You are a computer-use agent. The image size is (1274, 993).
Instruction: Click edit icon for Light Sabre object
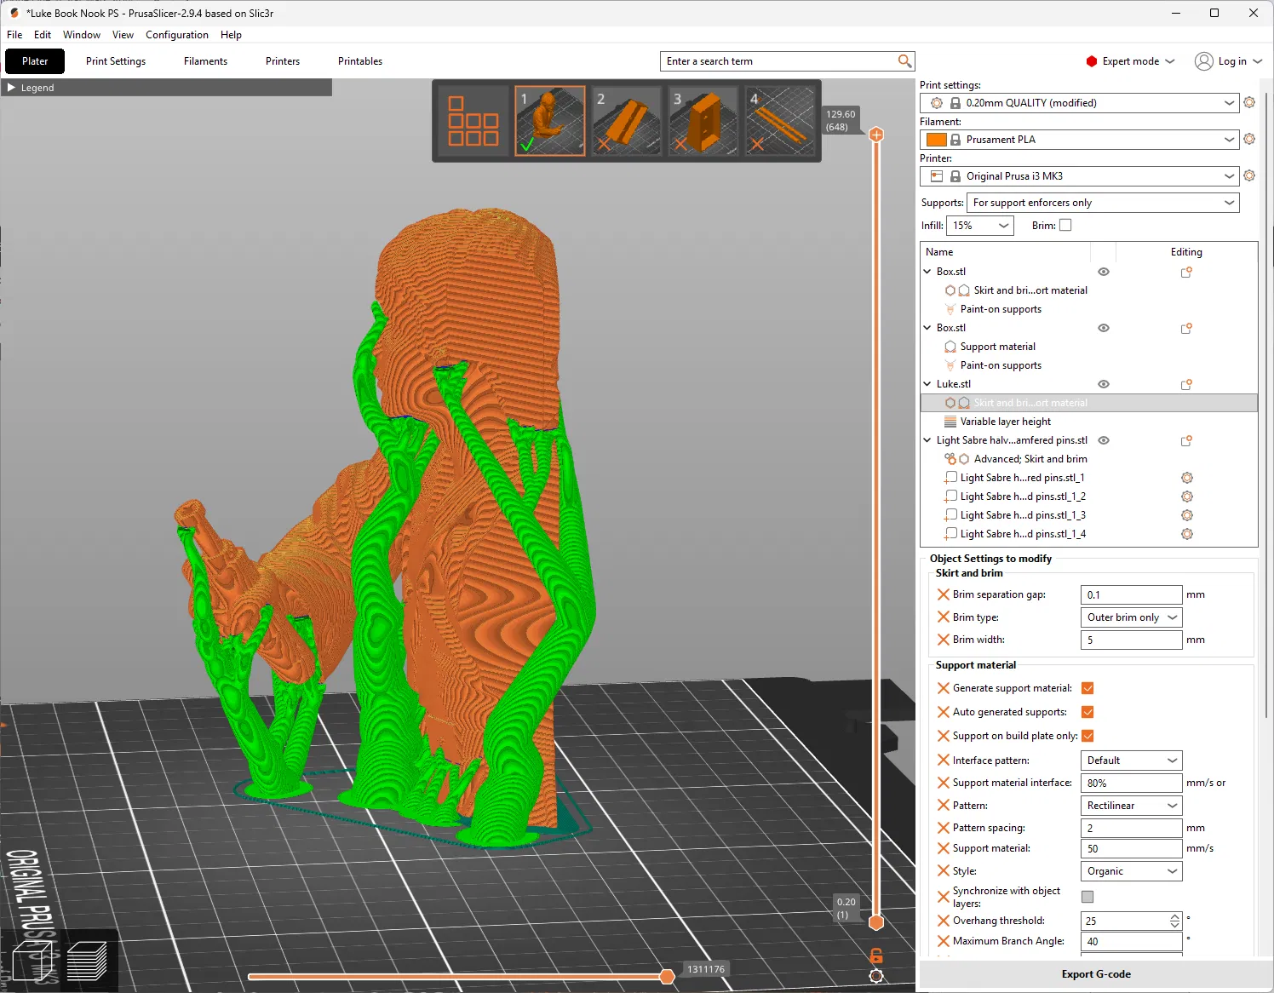click(1186, 440)
